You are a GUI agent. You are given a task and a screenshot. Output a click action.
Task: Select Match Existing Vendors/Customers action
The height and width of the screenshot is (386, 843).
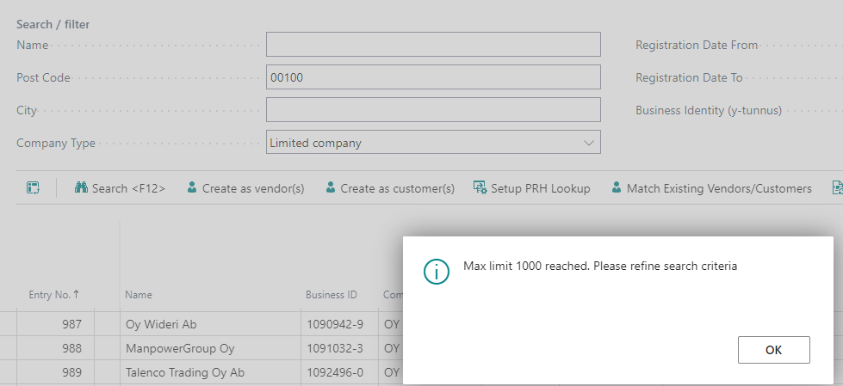point(711,188)
